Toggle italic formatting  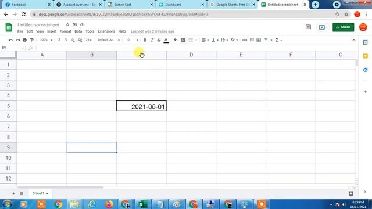click(x=152, y=40)
